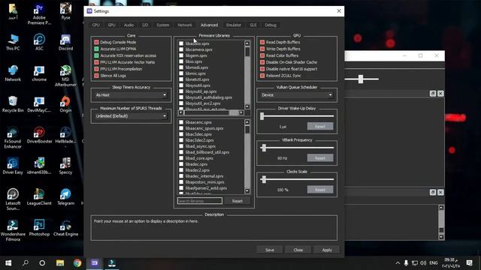Reset the Clocks Scale
This screenshot has width=481, height=270.
320,190
